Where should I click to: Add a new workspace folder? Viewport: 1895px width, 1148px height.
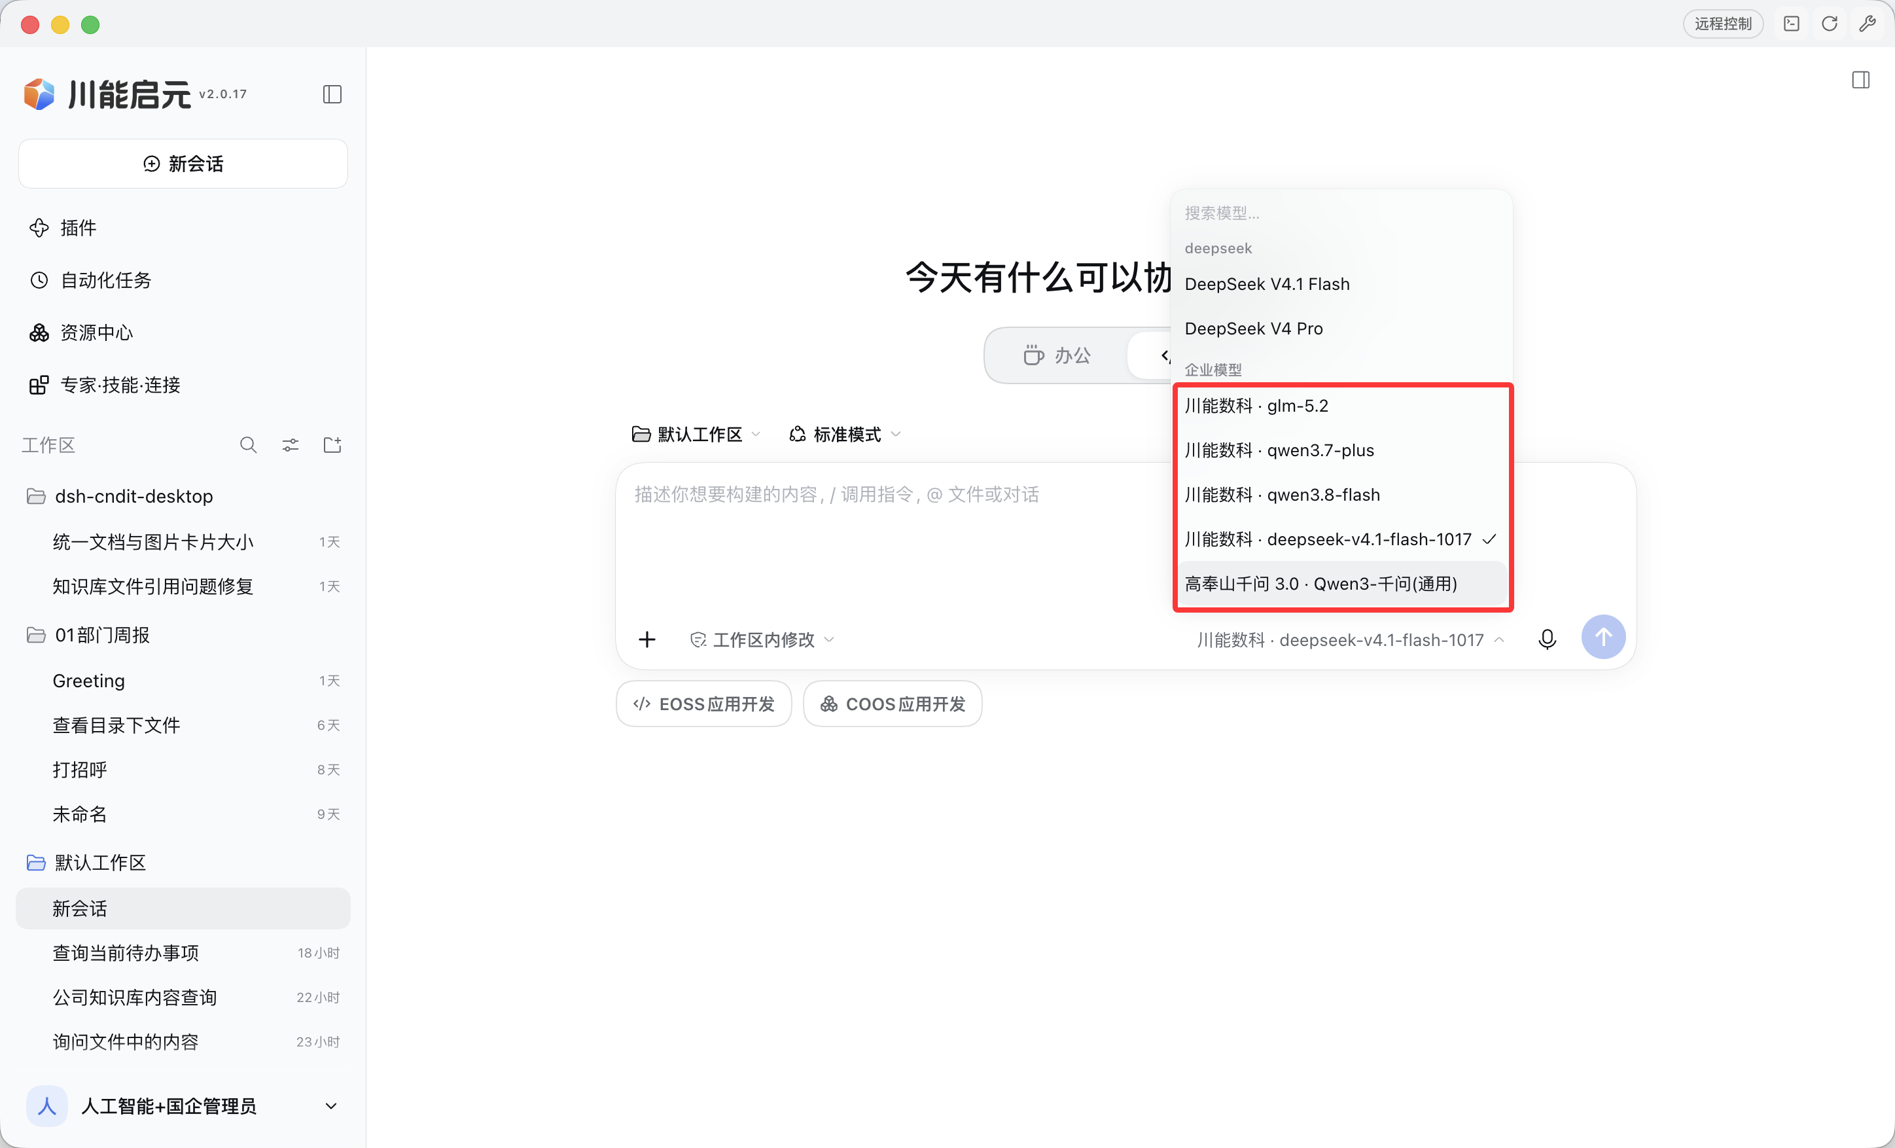pyautogui.click(x=332, y=444)
